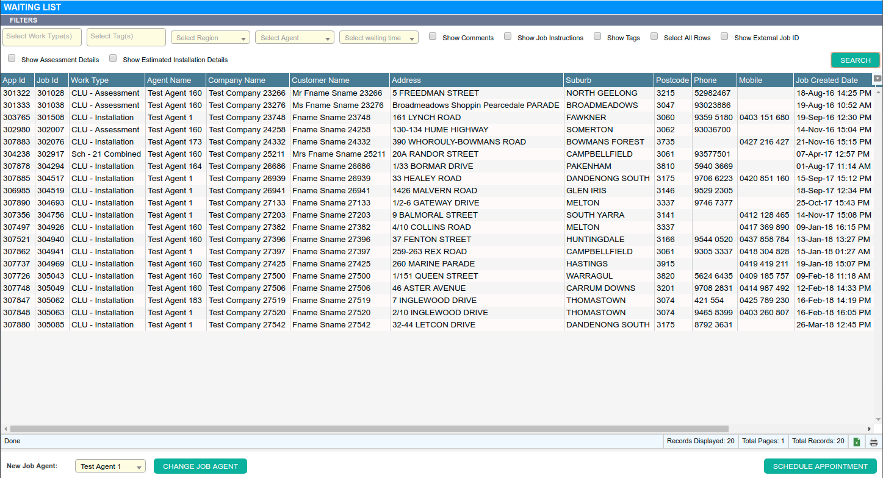Open the column chooser icon above scrollbar

click(878, 79)
